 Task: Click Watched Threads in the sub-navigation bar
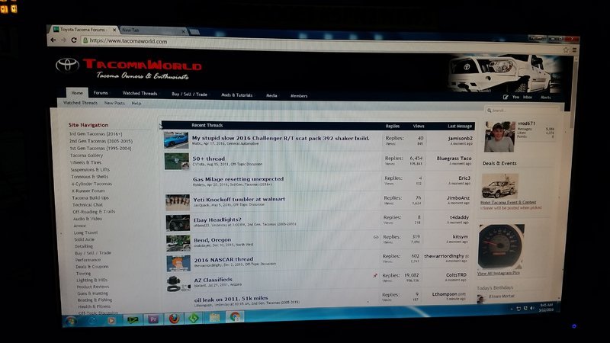pos(80,103)
